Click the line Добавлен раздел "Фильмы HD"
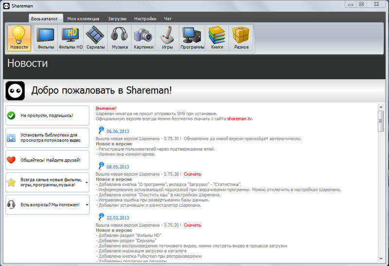Screen dimensions: 389x266 128,235
